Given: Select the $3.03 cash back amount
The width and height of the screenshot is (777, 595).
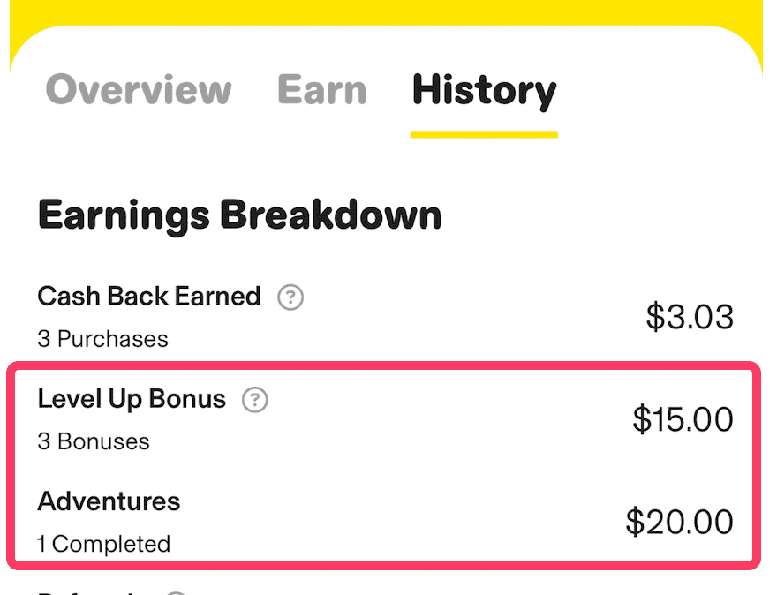Looking at the screenshot, I should [x=690, y=317].
